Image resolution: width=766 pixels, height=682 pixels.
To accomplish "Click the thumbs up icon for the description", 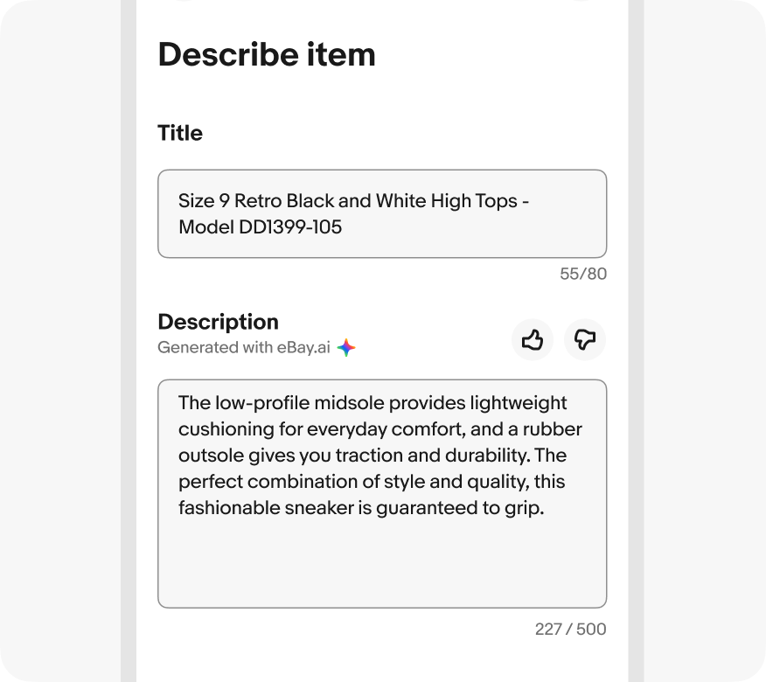I will pos(532,339).
